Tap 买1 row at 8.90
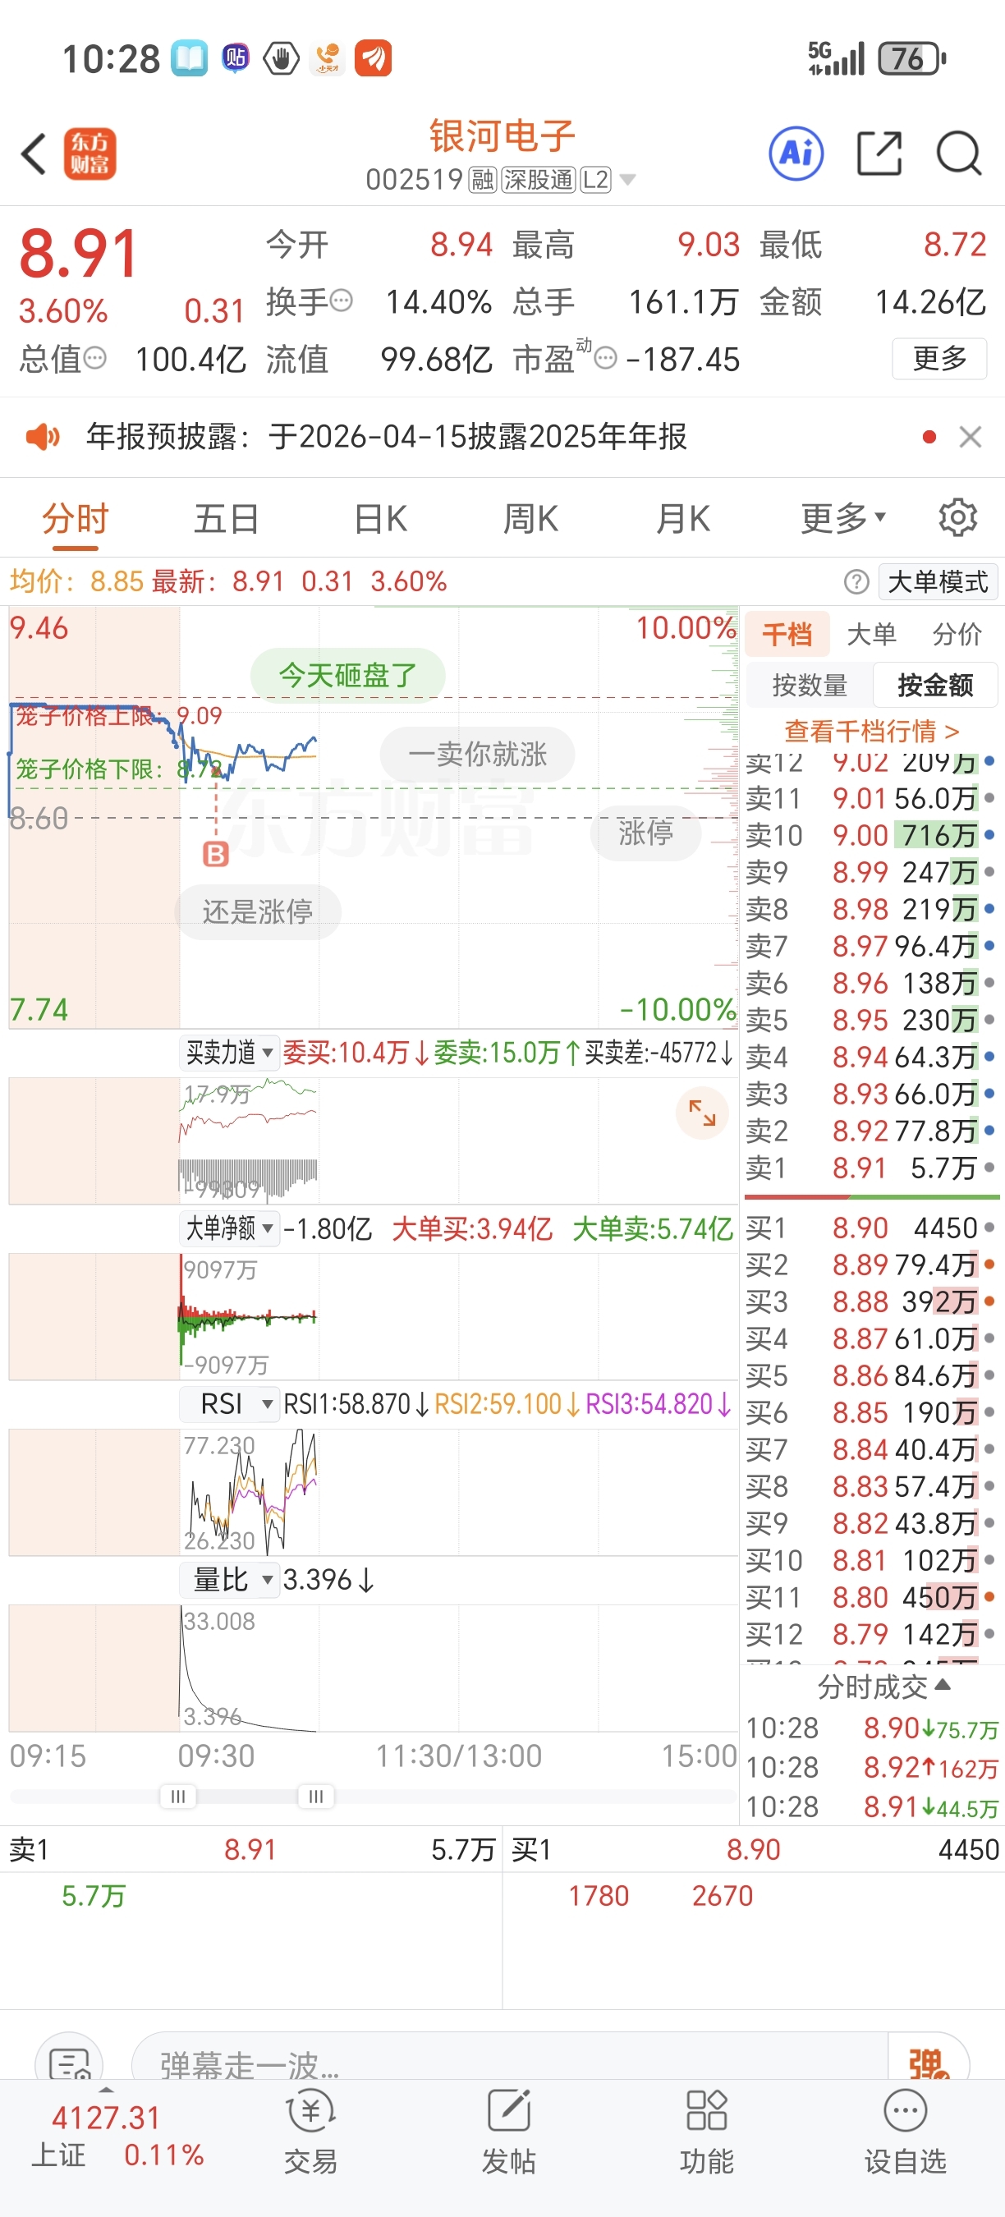 point(871,1228)
